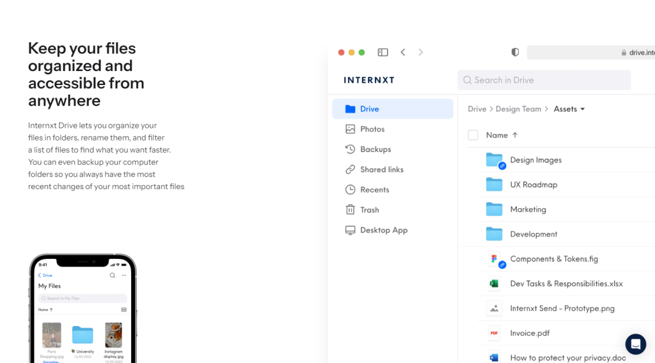Screen dimensions: 655x363
Task: Click the Design Team breadcrumb link
Action: (518, 109)
